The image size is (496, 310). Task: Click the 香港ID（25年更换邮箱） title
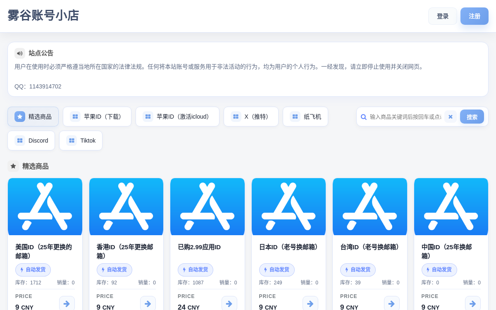125,251
